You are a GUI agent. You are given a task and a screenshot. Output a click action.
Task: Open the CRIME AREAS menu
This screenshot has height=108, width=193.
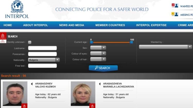coord(185,25)
